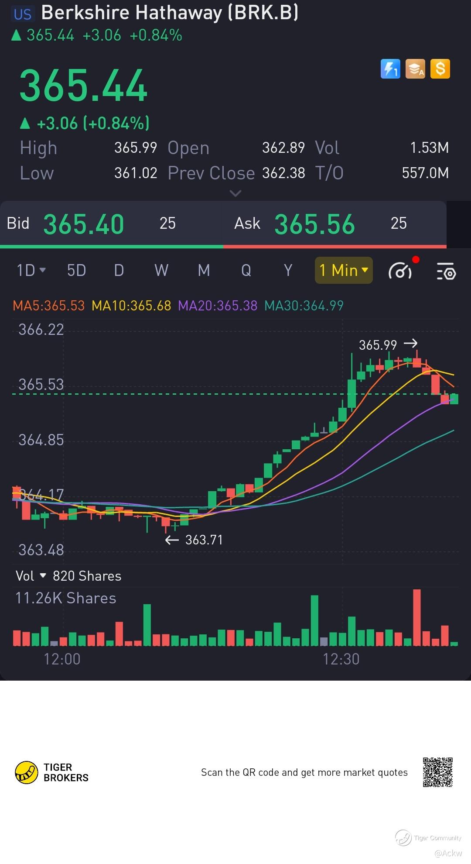Viewport: 471px width, 864px height.
Task: Switch to the 5D chart tab
Action: tap(76, 270)
